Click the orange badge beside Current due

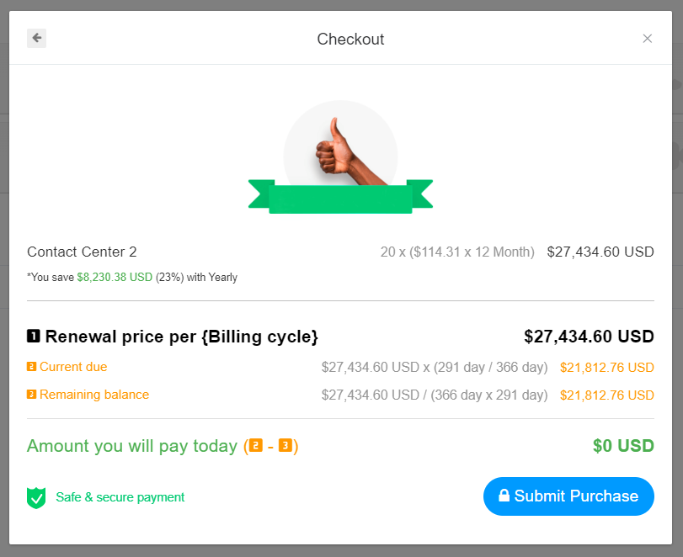pyautogui.click(x=31, y=367)
